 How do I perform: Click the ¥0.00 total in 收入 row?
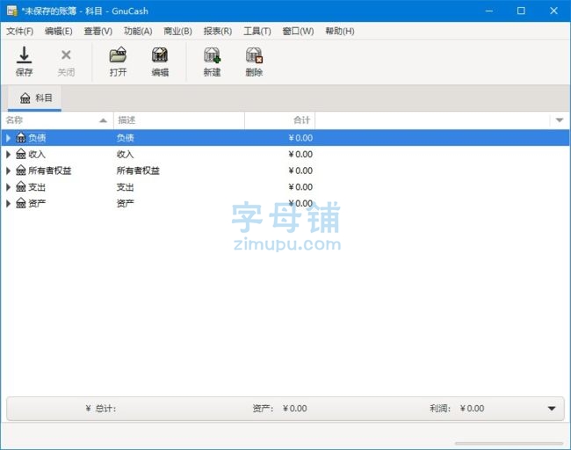click(x=300, y=154)
